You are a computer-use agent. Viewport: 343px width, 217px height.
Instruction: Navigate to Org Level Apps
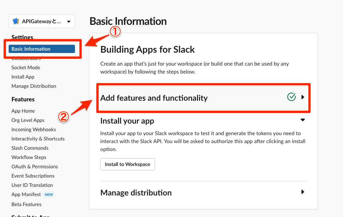pyautogui.click(x=28, y=120)
